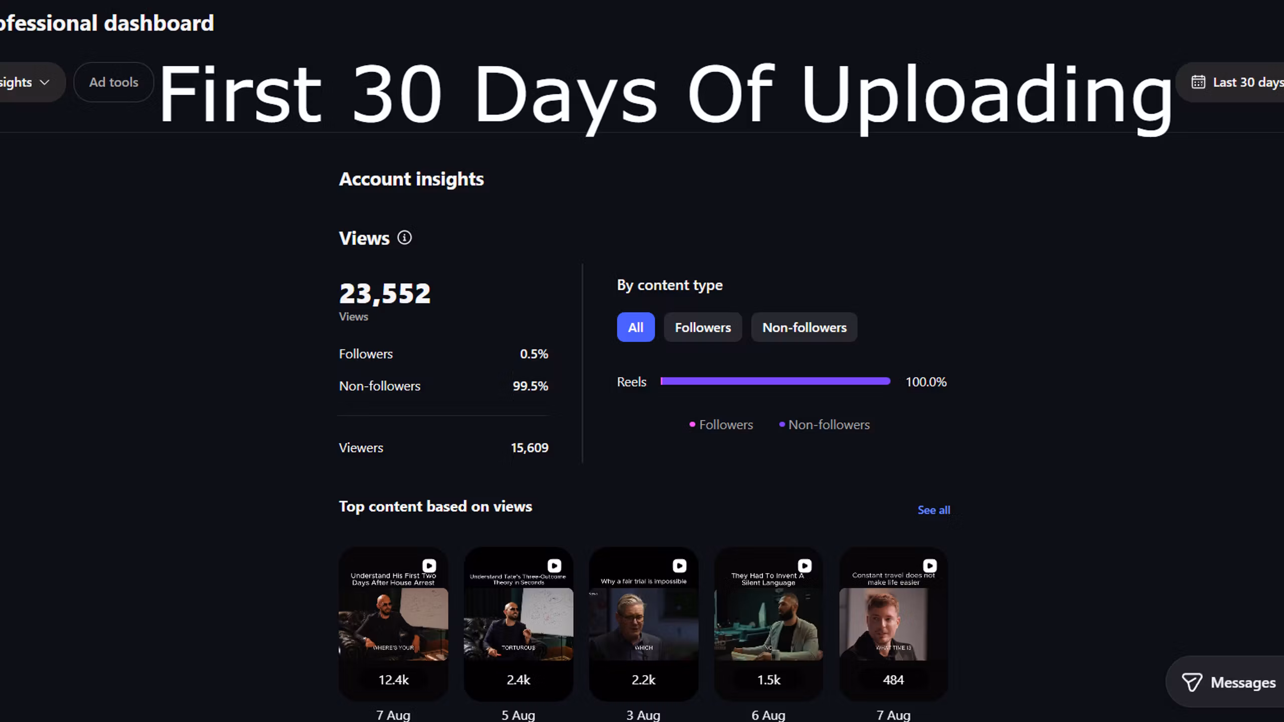The width and height of the screenshot is (1284, 722).
Task: Click reel icon on the 484 views thumbnail
Action: click(929, 566)
